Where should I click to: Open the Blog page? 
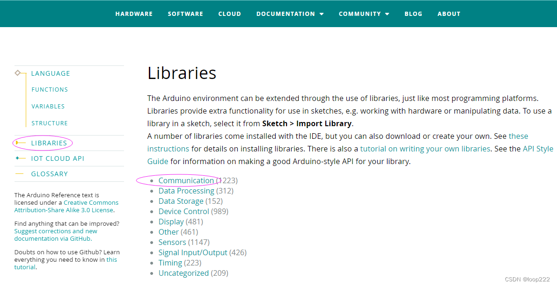413,14
